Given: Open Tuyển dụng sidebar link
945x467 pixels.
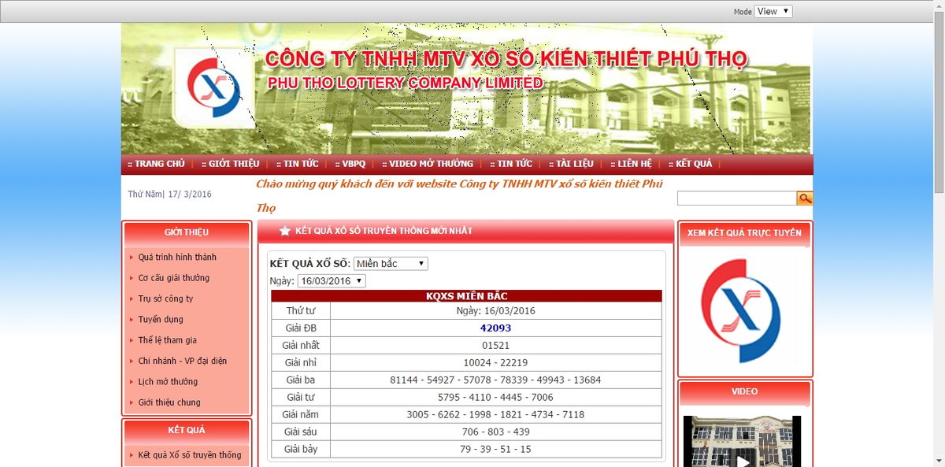Looking at the screenshot, I should click(161, 319).
